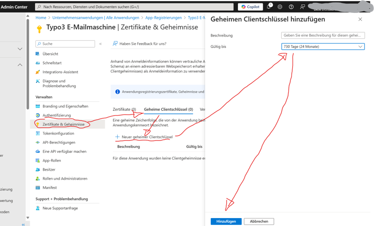
Task: Click the Hinzufügen button
Action: pos(226,221)
